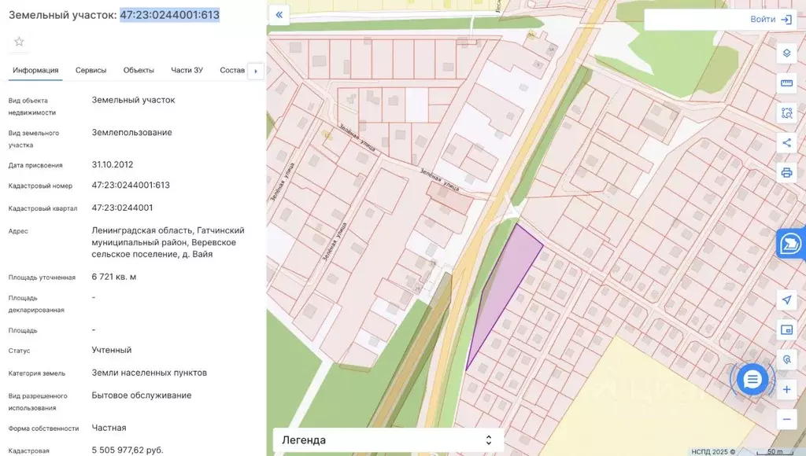806x456 pixels.
Task: Open the chat support bubble
Action: (752, 380)
